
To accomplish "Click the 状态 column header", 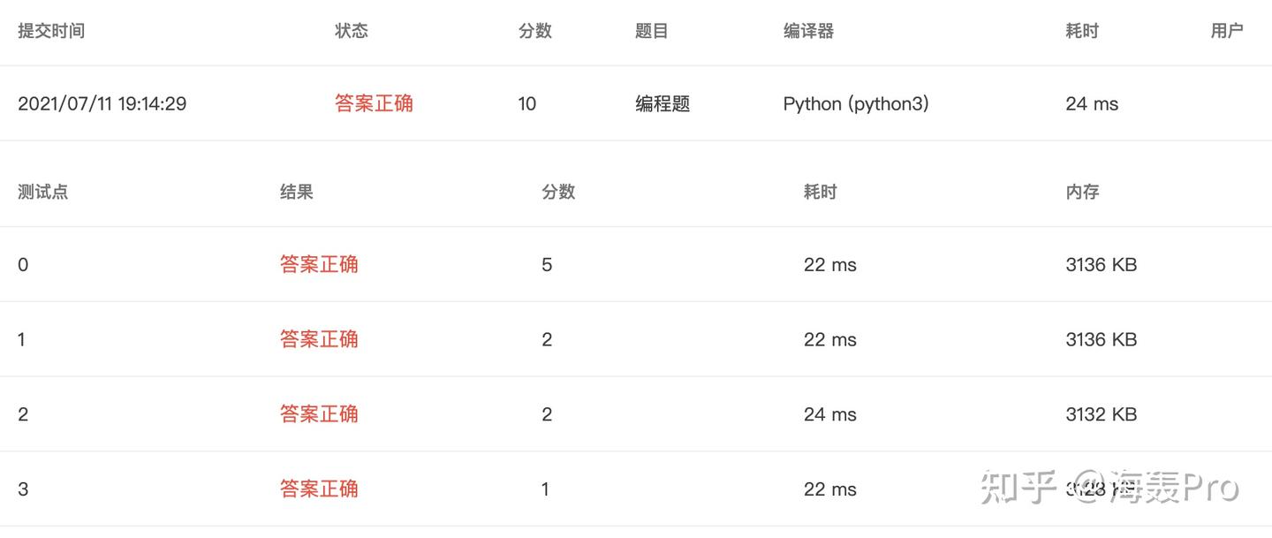I will 351,31.
